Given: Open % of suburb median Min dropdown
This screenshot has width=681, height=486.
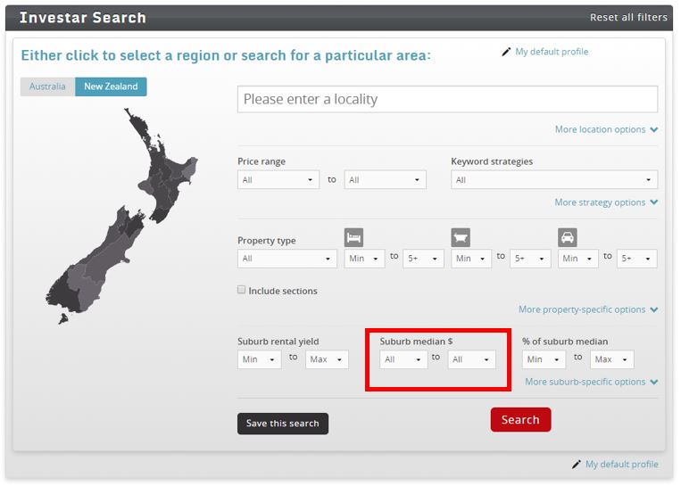Looking at the screenshot, I should point(544,359).
